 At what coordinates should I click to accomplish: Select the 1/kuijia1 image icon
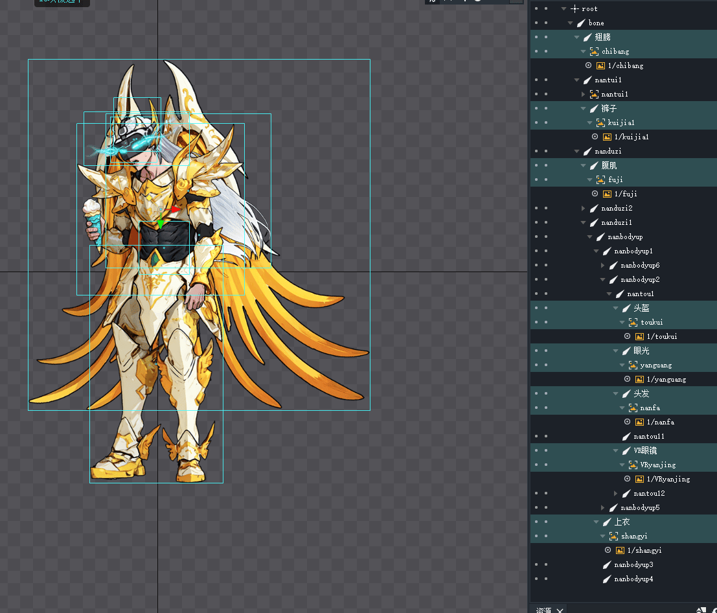607,137
